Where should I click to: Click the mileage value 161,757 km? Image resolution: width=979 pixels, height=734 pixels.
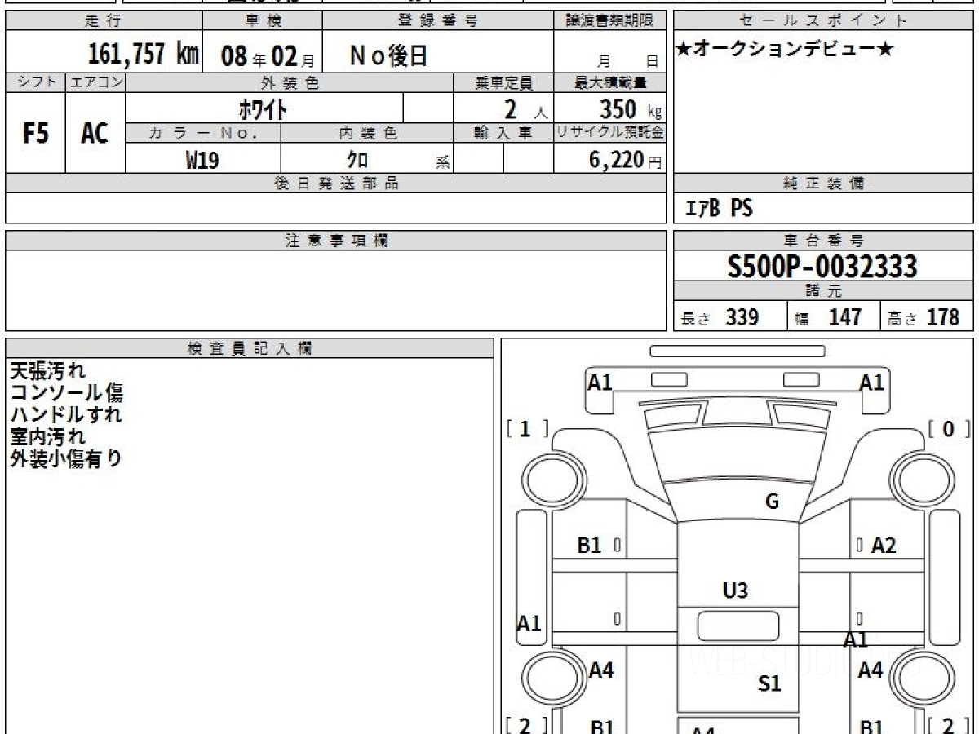(143, 55)
